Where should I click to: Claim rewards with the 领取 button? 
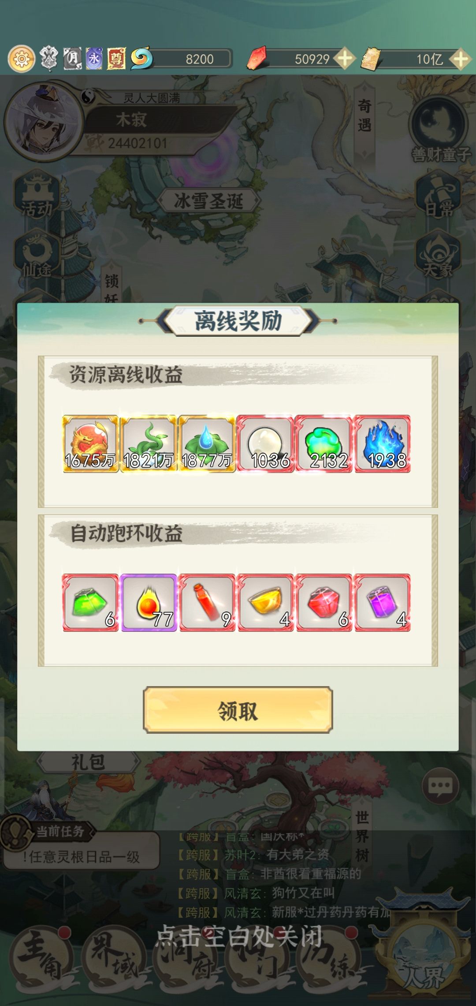pyautogui.click(x=238, y=709)
